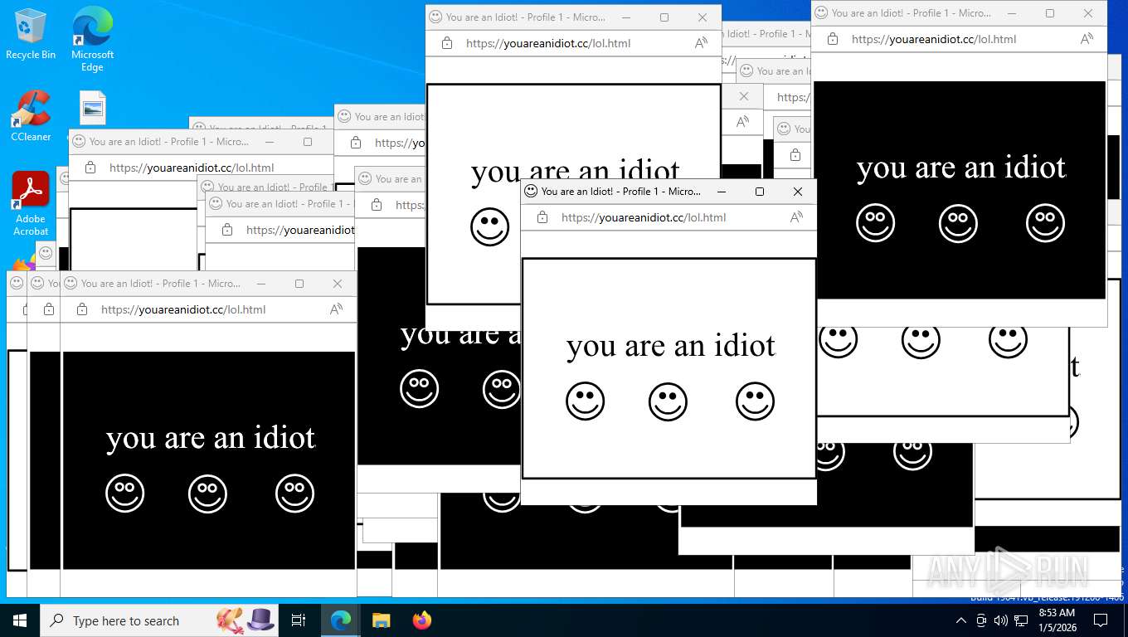Launch the Microsoft Edge desktop shortcut
Viewport: 1128px width, 637px height.
(x=92, y=38)
